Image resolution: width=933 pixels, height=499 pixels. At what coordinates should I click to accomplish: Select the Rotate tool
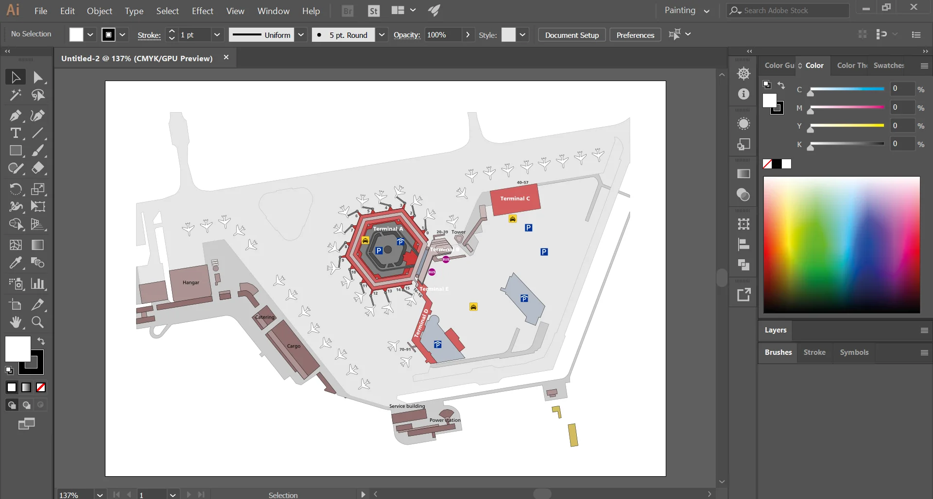point(16,189)
